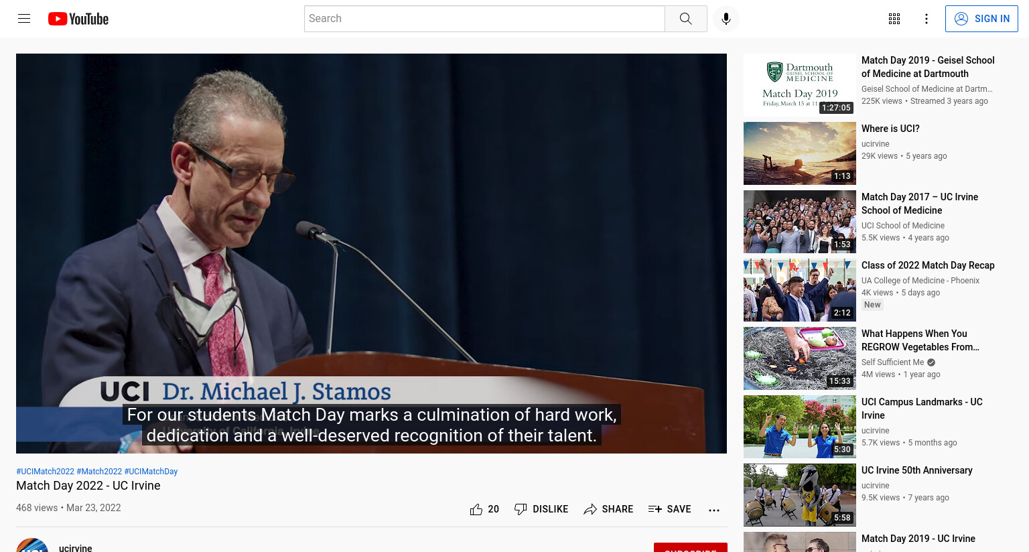Click the #UCIMatch2022 hashtag

45,472
